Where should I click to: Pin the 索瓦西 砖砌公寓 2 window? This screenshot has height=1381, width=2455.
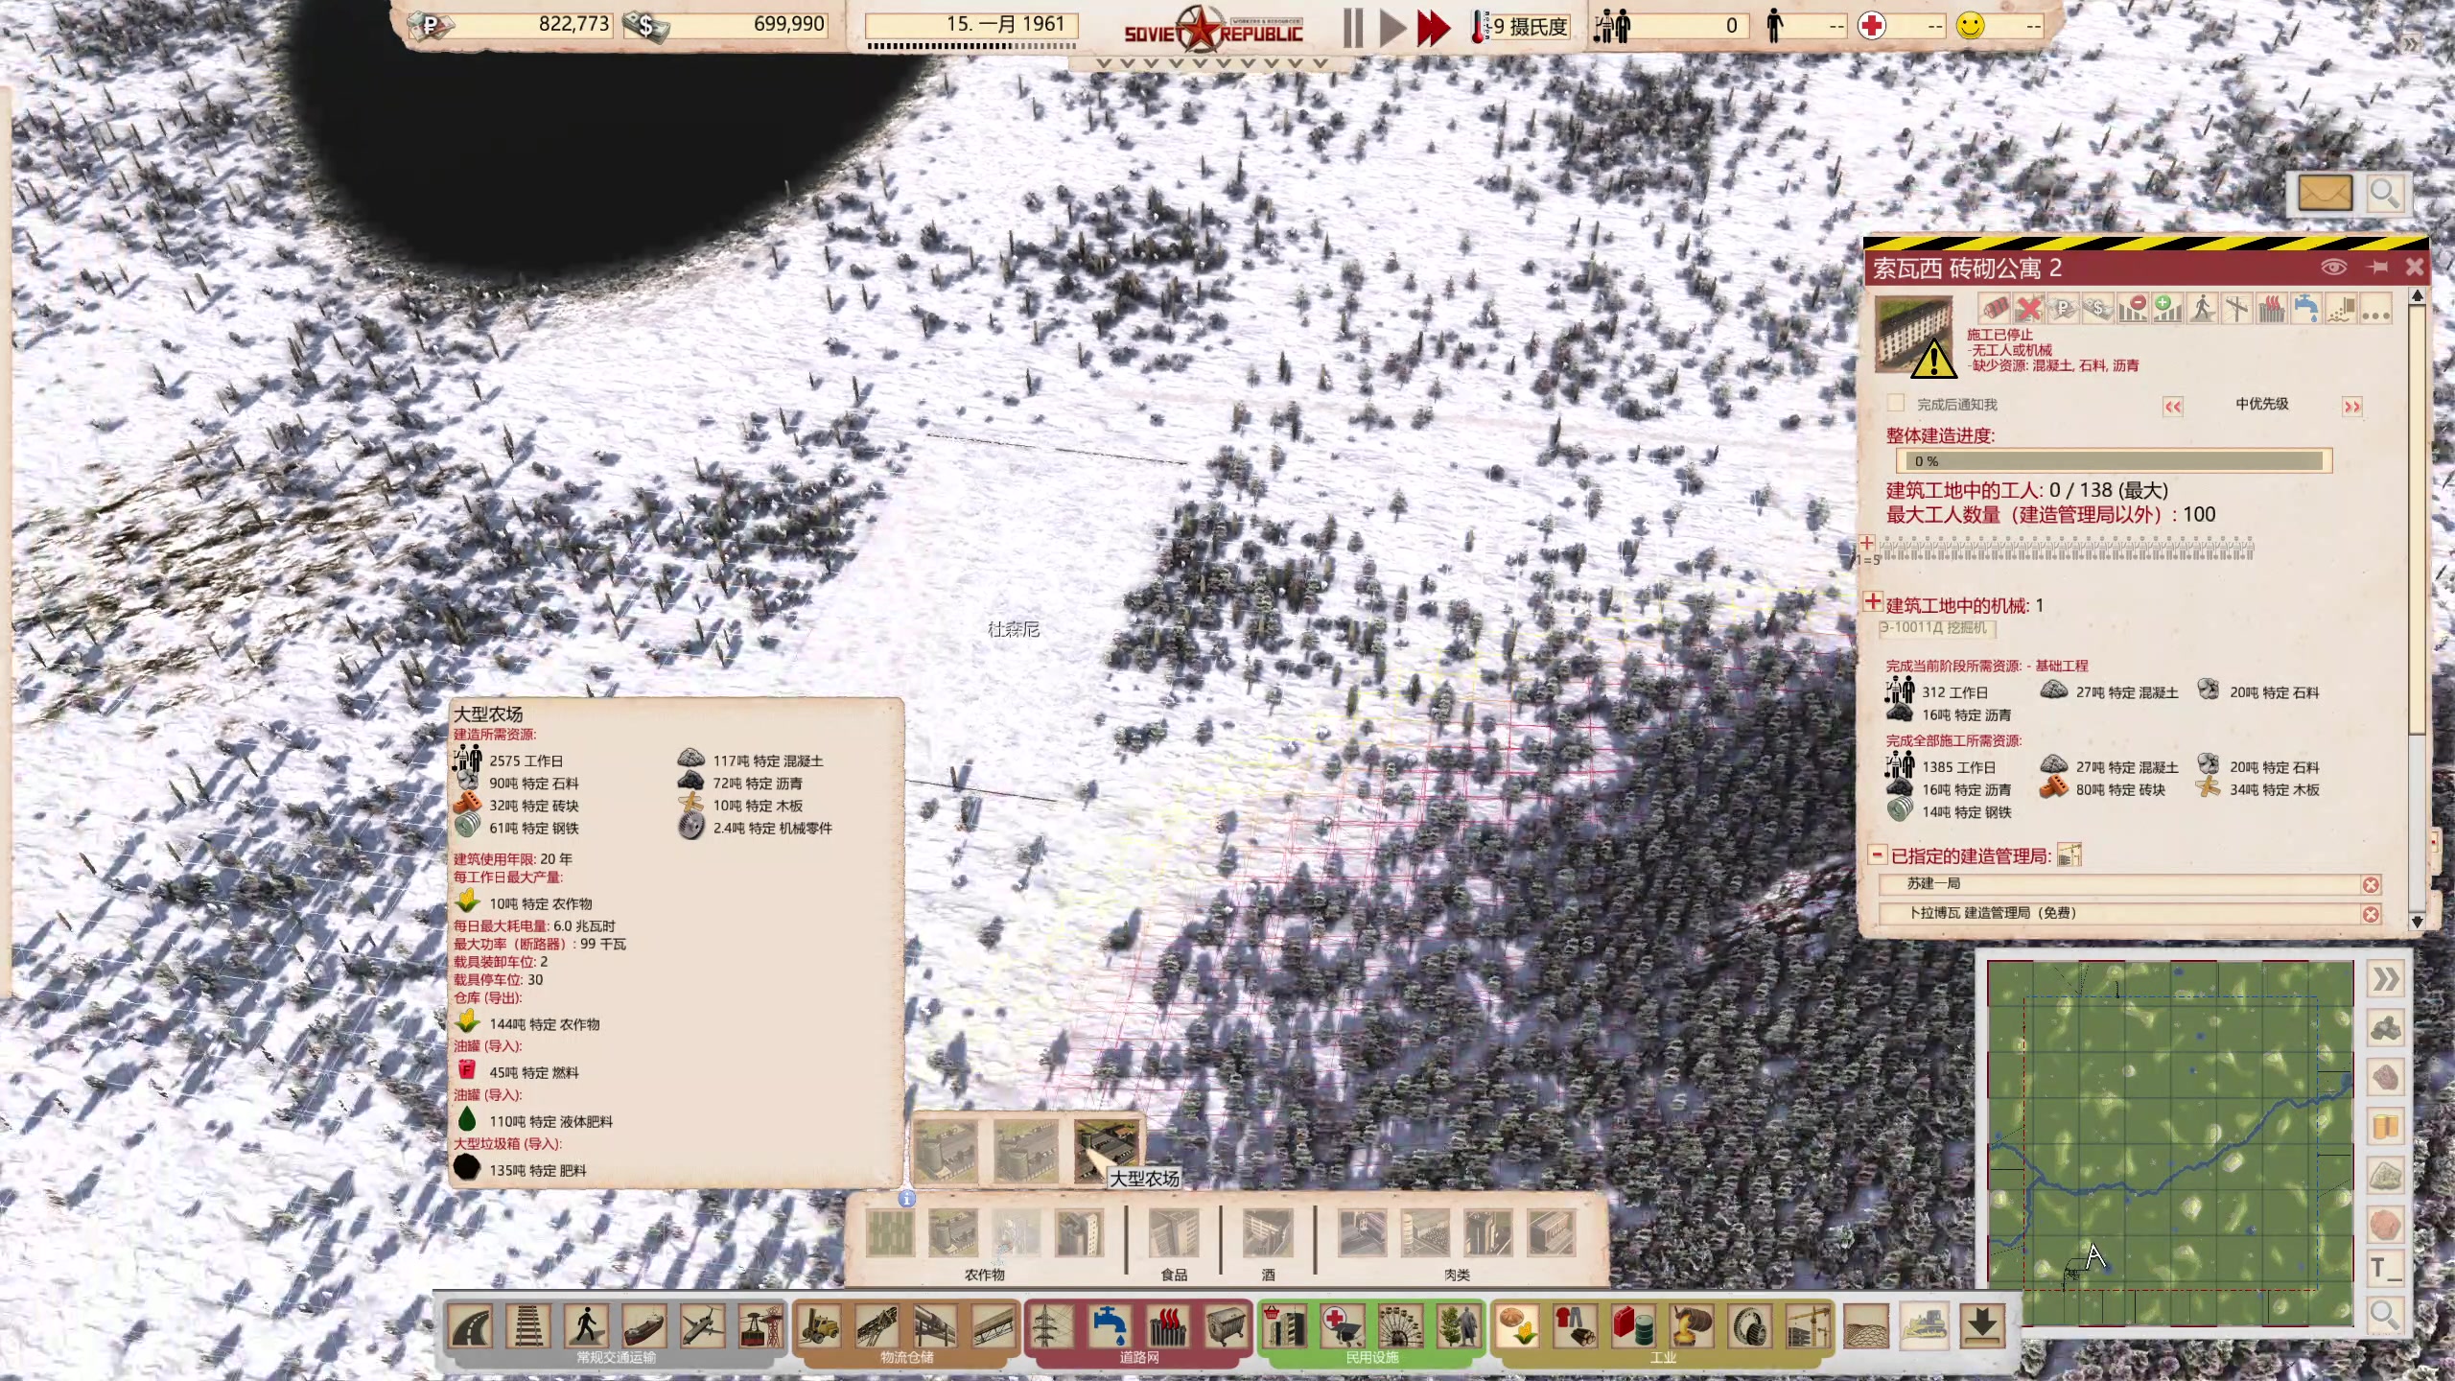coord(2377,268)
